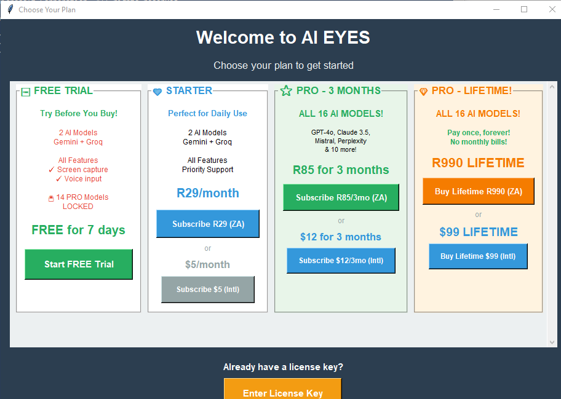Subscribe to R29 monthly ZA plan
Screen dimensions: 561x399
207,223
